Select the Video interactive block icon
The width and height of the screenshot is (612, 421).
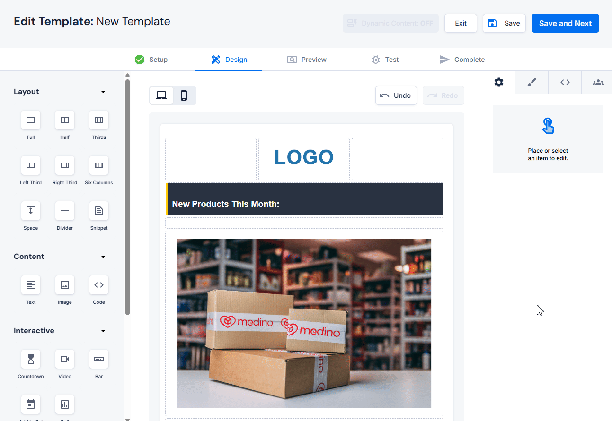[65, 360]
